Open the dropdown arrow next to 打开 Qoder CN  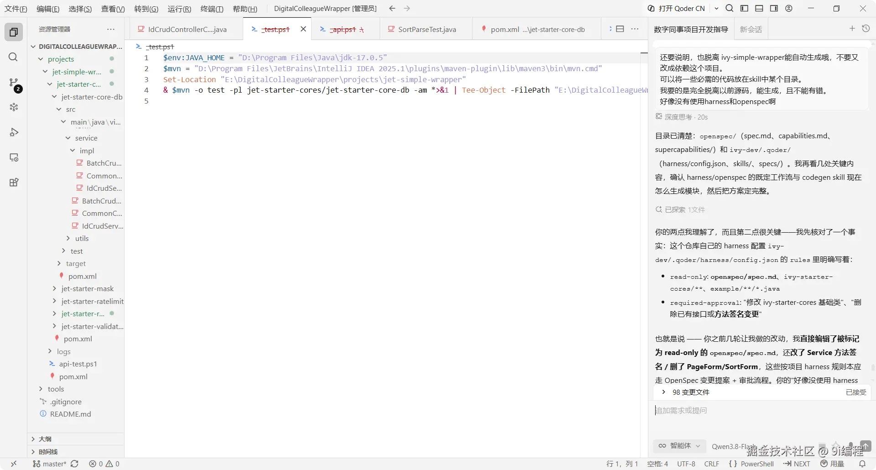716,8
